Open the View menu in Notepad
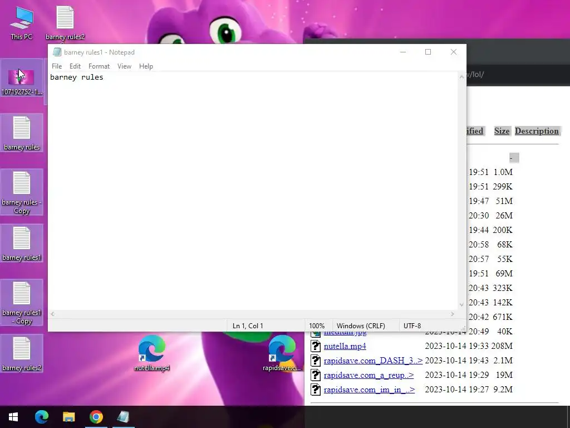This screenshot has width=570, height=428. coord(124,66)
